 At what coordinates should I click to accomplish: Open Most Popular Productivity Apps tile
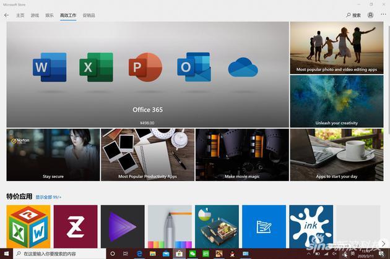click(x=147, y=155)
